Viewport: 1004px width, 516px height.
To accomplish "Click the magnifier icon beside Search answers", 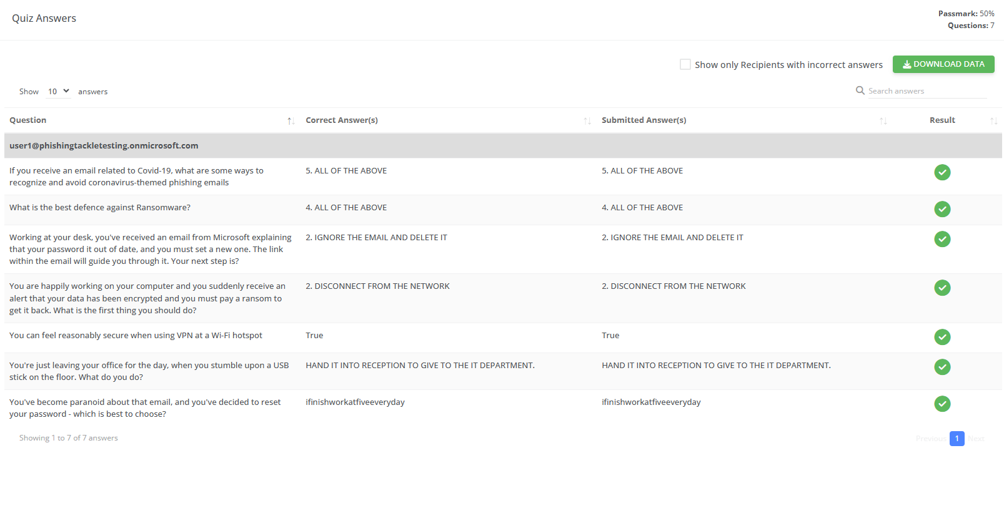I will 860,90.
